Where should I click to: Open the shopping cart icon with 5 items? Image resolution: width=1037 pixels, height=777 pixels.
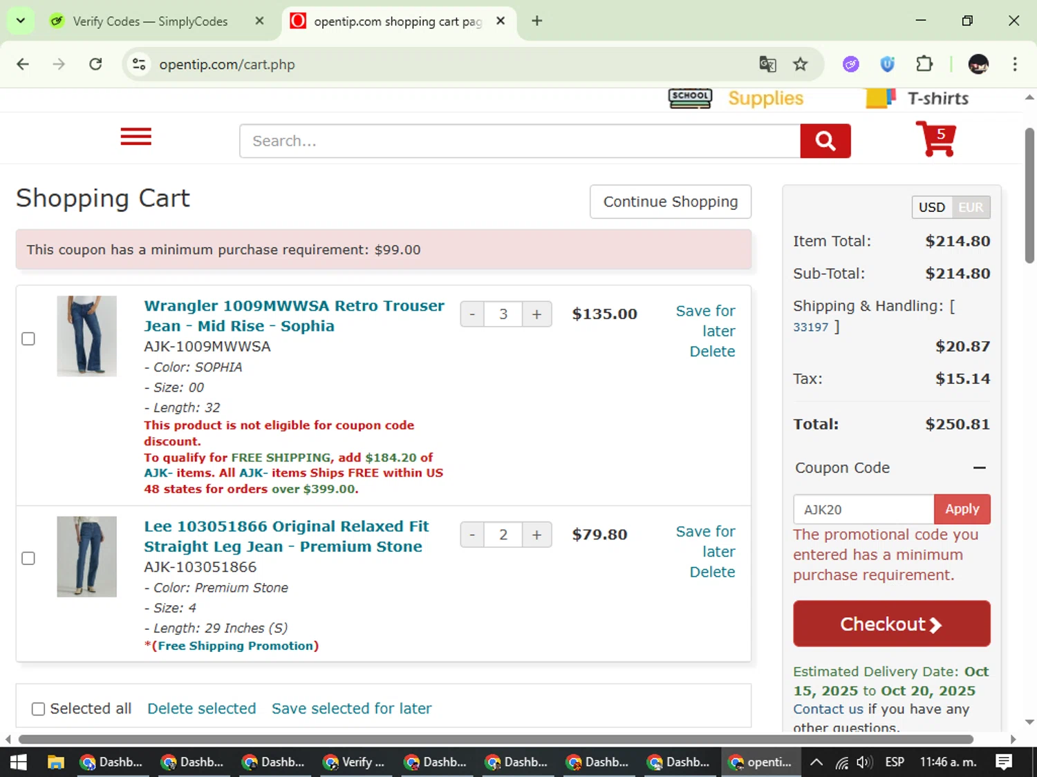tap(936, 138)
